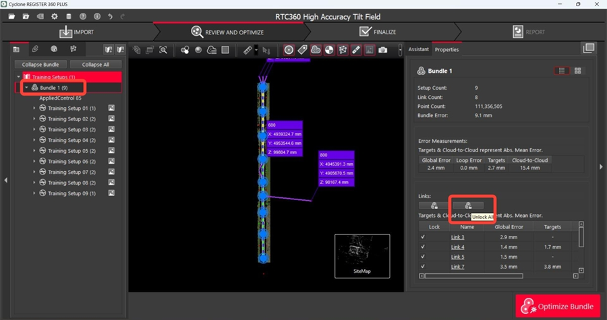Click the Lock All links button

[x=434, y=205]
